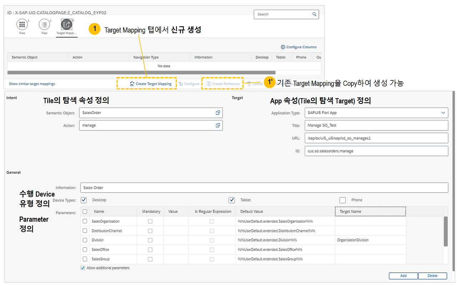Click the Mandatory column header

point(151,211)
